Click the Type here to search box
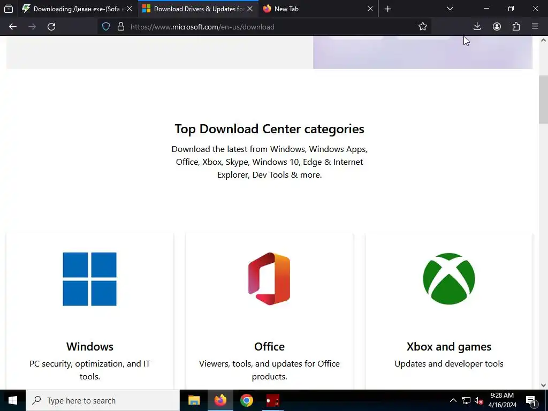The image size is (548, 411). [103, 400]
